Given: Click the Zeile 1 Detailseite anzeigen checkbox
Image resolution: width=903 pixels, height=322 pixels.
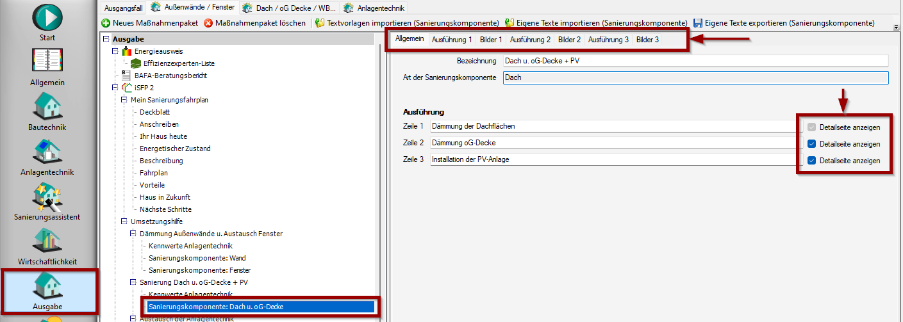Looking at the screenshot, I should [811, 127].
